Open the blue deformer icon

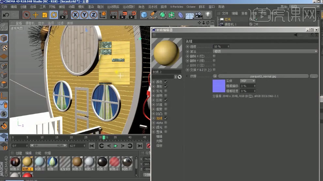point(180,15)
